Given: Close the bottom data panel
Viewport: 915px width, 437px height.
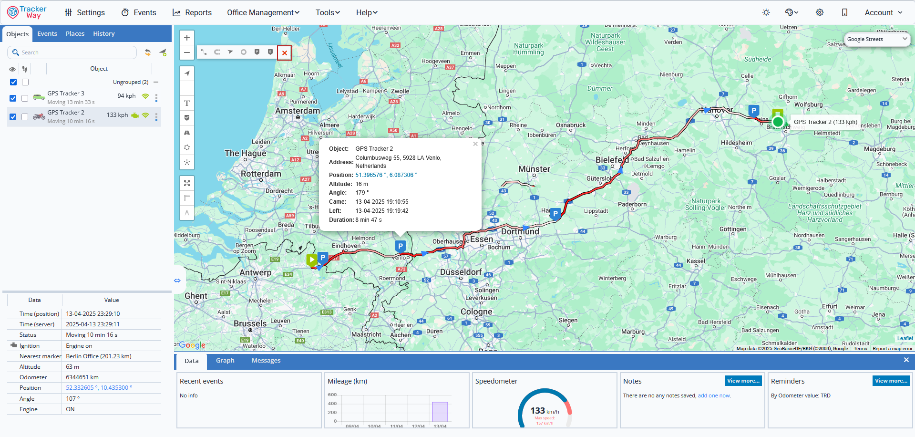Looking at the screenshot, I should (x=906, y=360).
